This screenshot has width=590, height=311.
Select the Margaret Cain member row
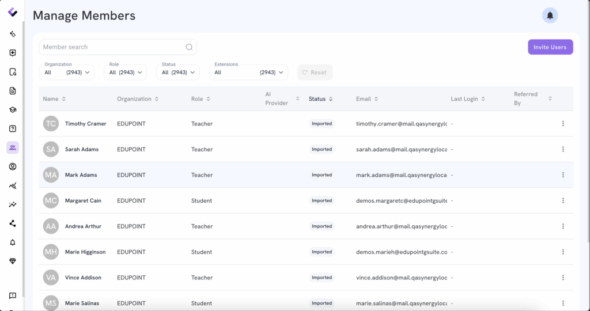83,201
